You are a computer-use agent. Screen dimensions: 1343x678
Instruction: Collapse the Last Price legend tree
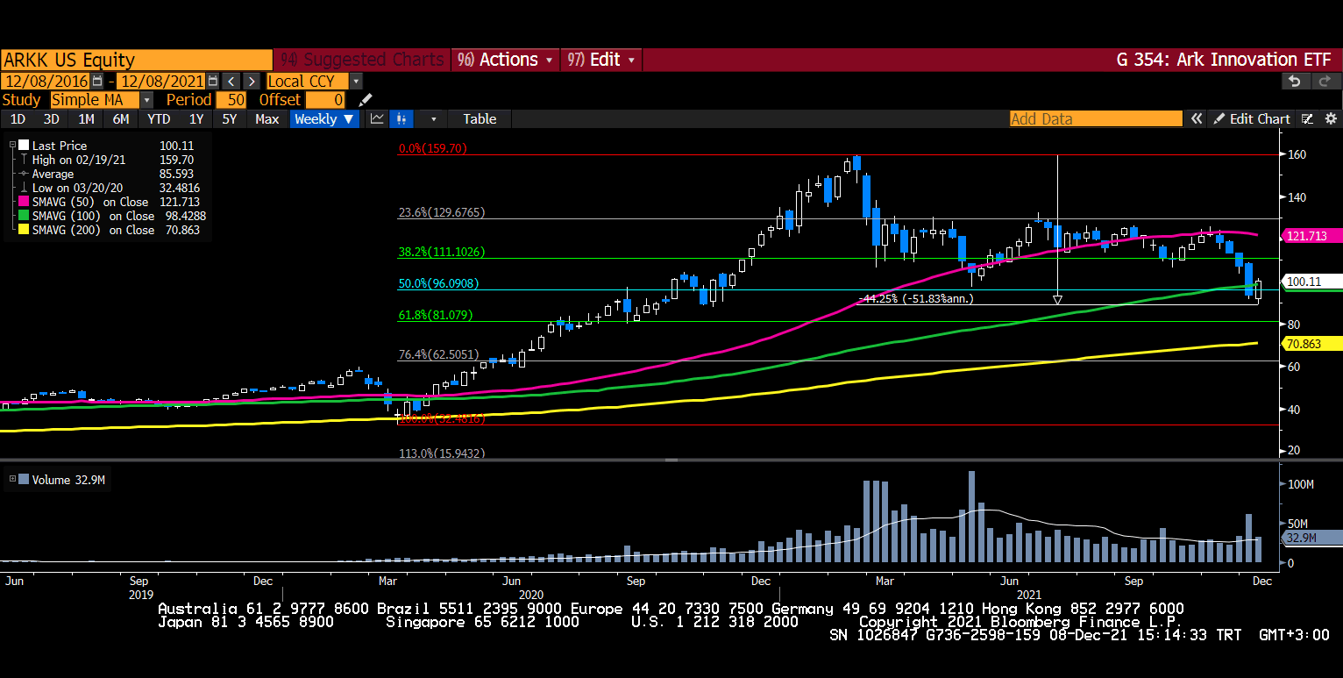click(x=12, y=146)
